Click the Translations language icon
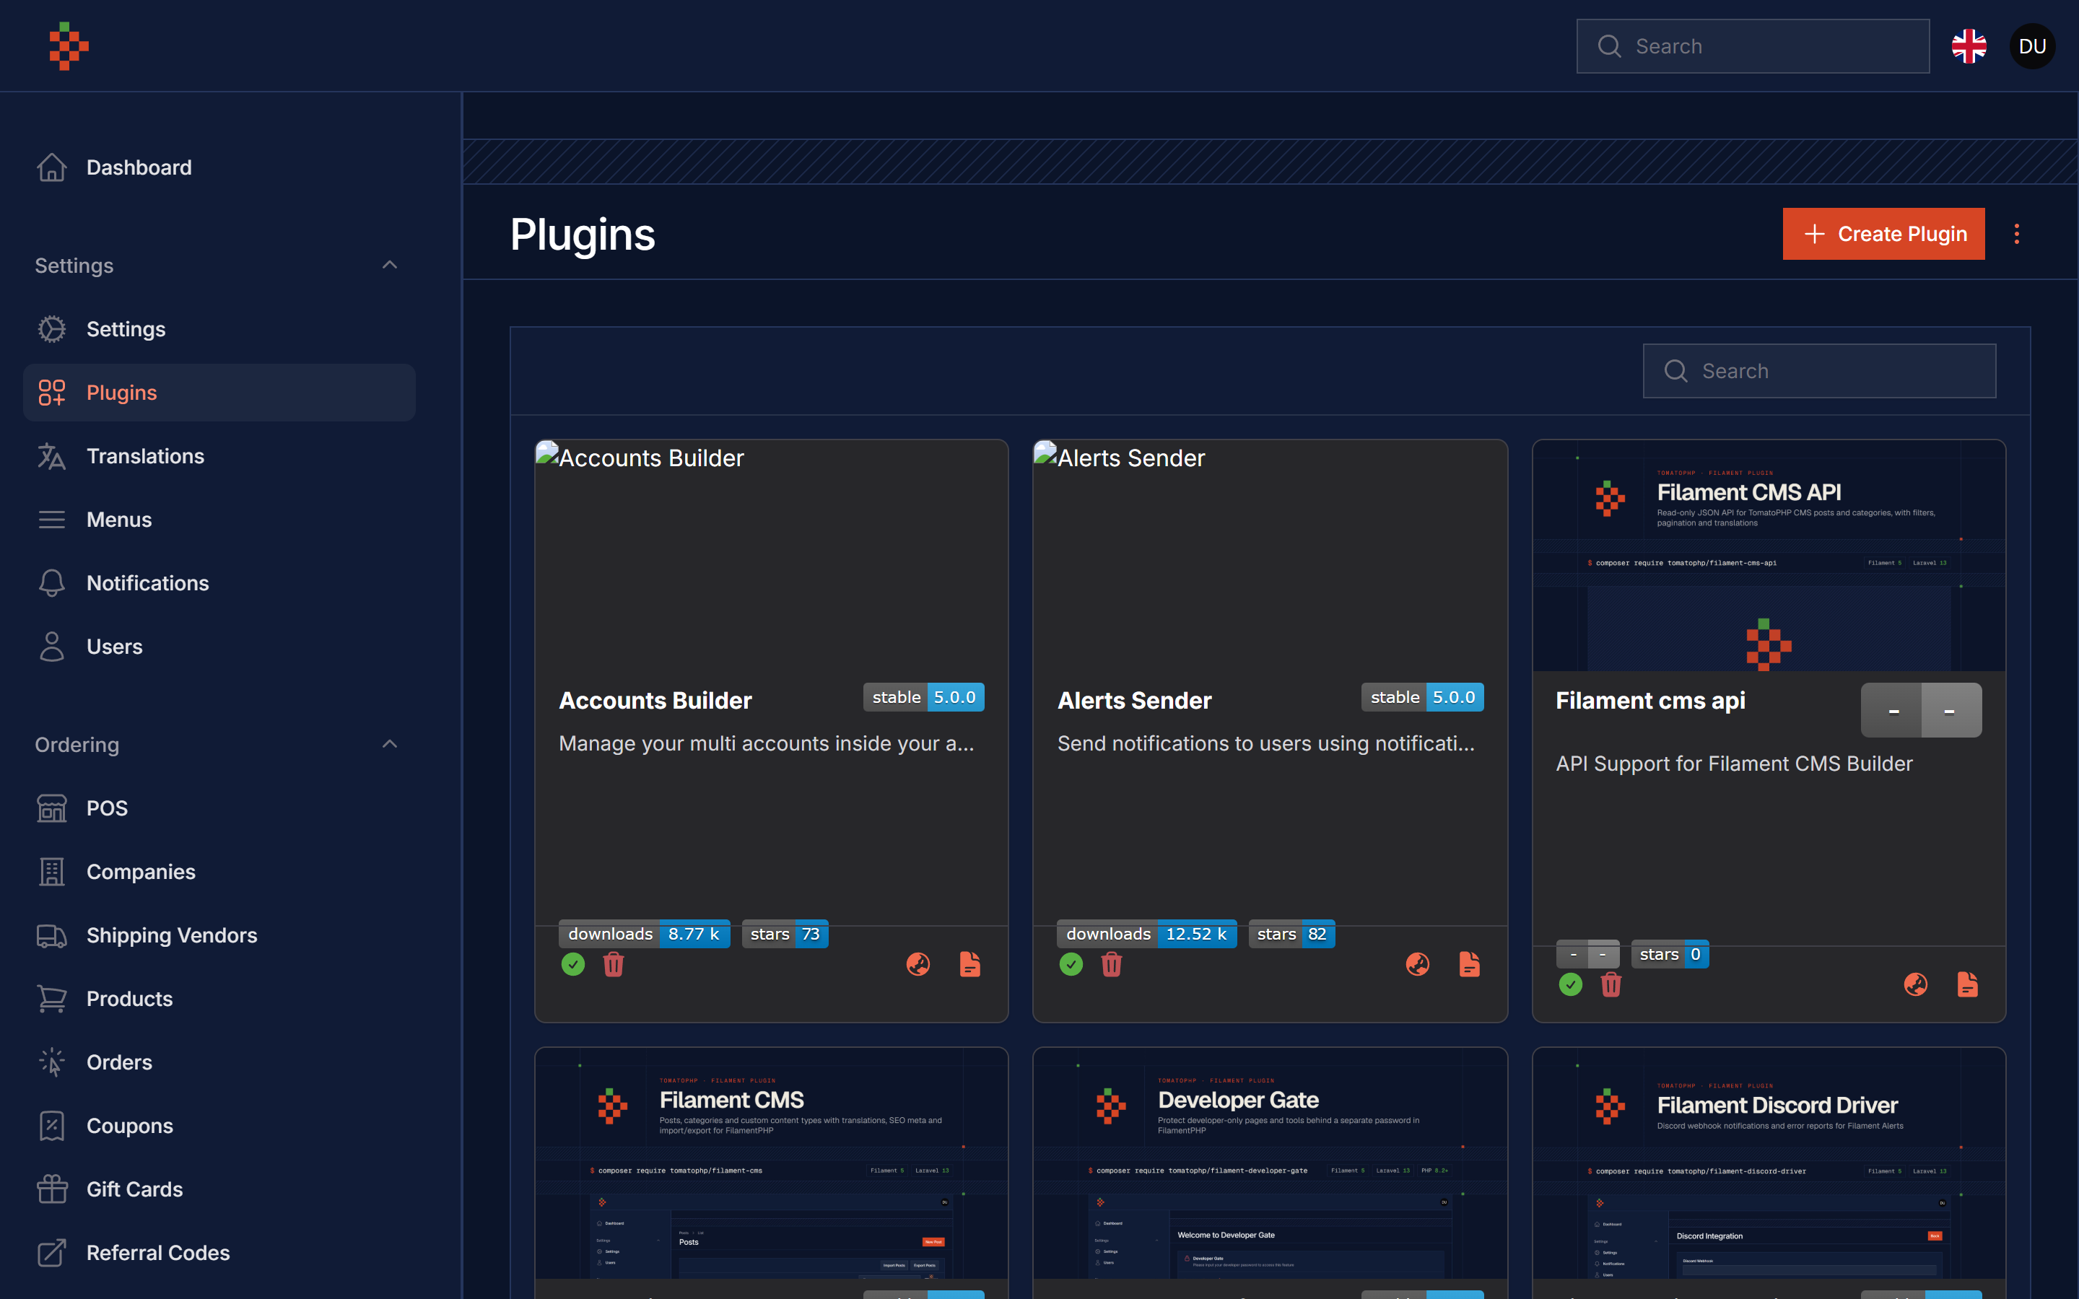The image size is (2079, 1299). (x=51, y=456)
